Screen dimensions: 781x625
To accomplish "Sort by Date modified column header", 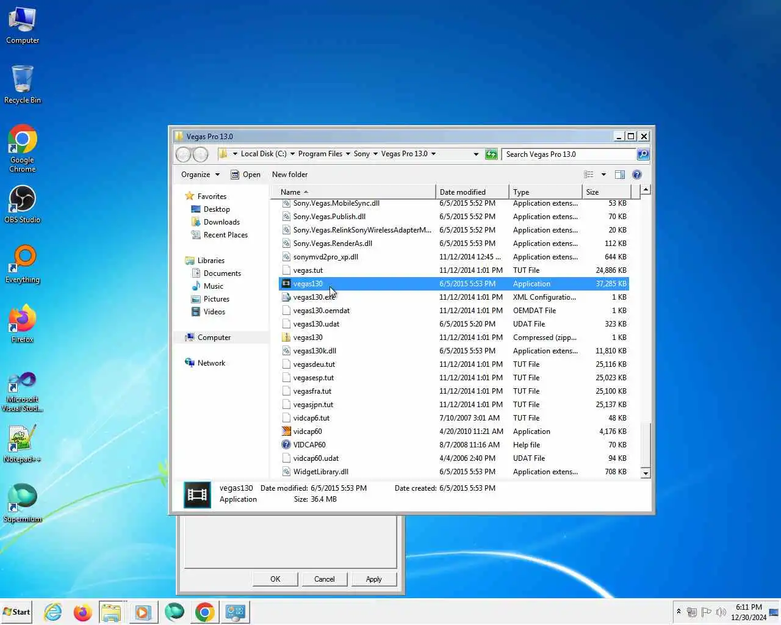I will click(473, 192).
